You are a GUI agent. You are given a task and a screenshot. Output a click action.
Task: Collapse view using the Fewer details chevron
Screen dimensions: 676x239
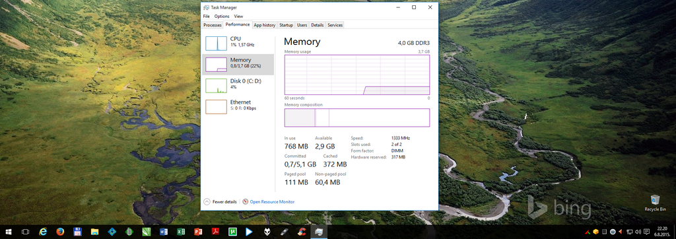click(207, 201)
